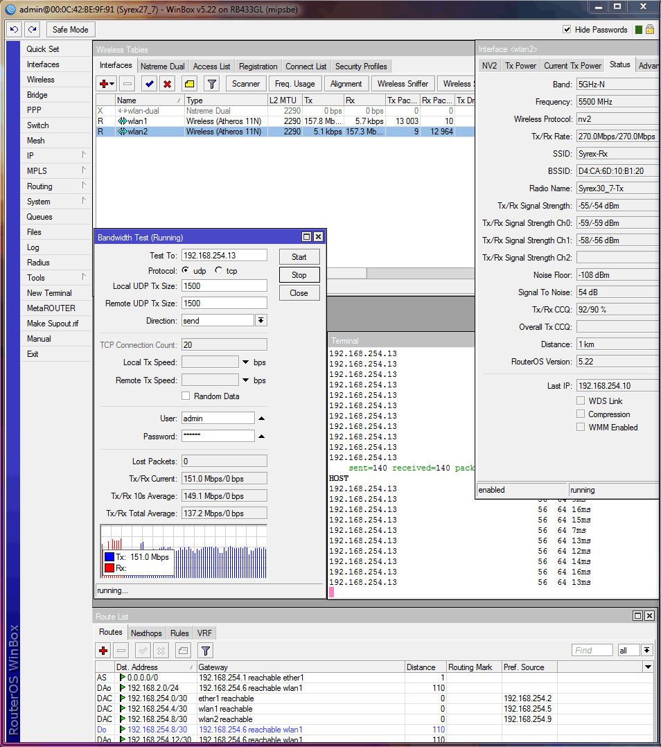This screenshot has width=661, height=747.
Task: Open the Freq. Usage tool
Action: (294, 84)
